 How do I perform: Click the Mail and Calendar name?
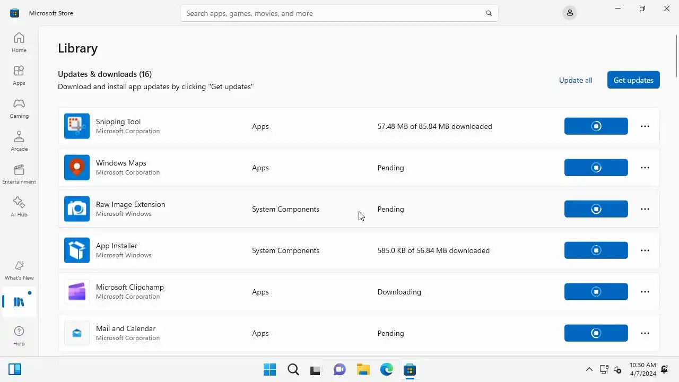(x=126, y=328)
